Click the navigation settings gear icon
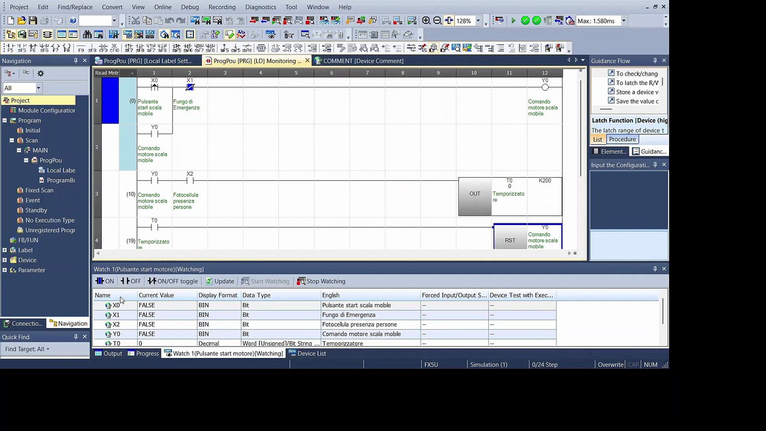The height and width of the screenshot is (431, 766). point(41,73)
